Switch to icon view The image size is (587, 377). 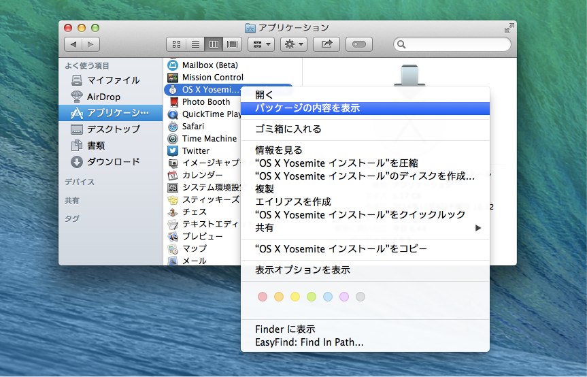pyautogui.click(x=176, y=44)
